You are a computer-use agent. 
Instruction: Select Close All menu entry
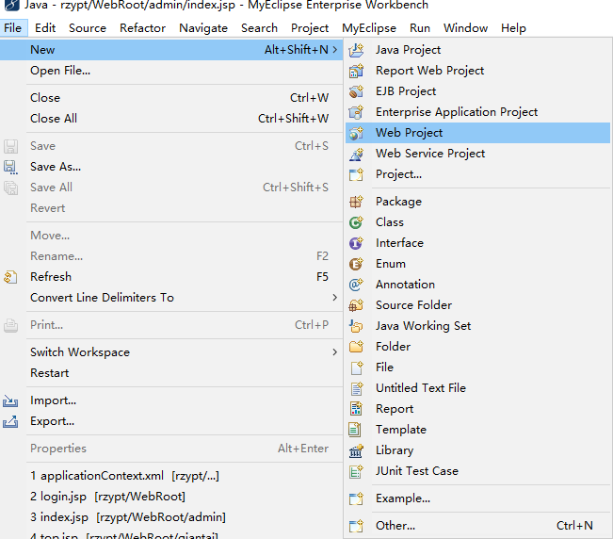coord(171,119)
